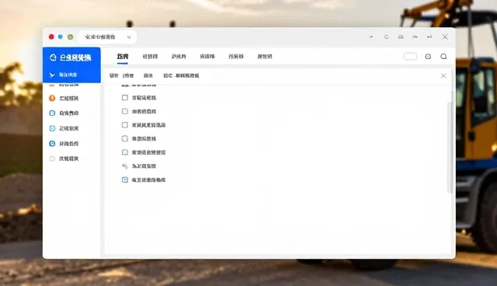Click the blue square icon in last list row
This screenshot has height=286, width=497.
click(x=125, y=180)
